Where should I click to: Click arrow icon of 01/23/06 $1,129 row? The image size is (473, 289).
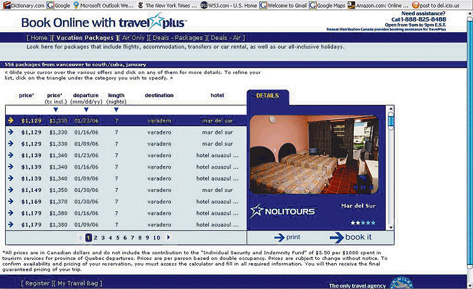pos(11,121)
